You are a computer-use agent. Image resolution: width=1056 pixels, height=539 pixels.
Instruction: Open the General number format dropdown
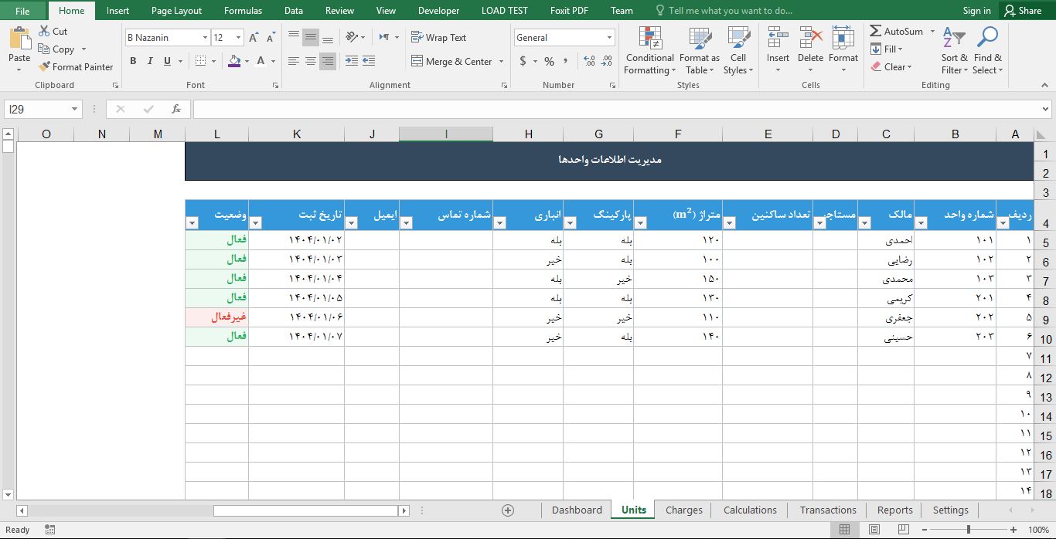point(609,38)
